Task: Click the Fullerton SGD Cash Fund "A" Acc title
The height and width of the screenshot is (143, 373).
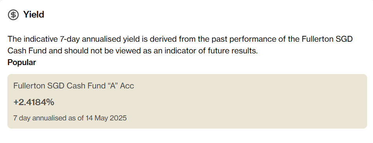Action: click(74, 86)
